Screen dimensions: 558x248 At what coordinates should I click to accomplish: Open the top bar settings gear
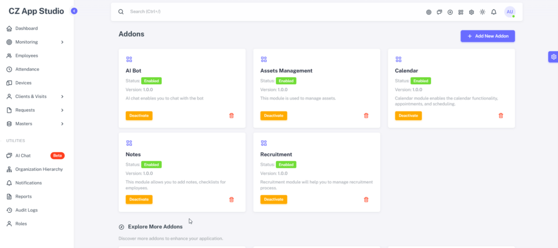471,12
